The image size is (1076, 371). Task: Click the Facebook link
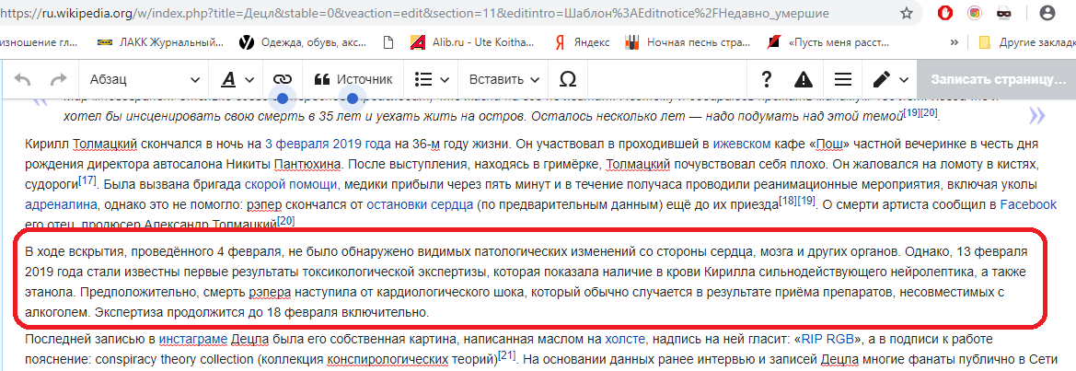[1028, 204]
